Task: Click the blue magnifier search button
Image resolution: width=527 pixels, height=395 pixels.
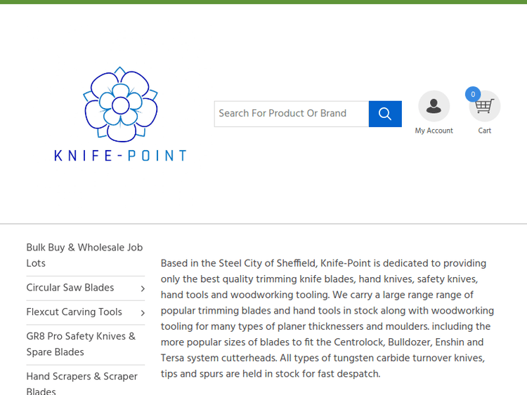Action: tap(385, 114)
